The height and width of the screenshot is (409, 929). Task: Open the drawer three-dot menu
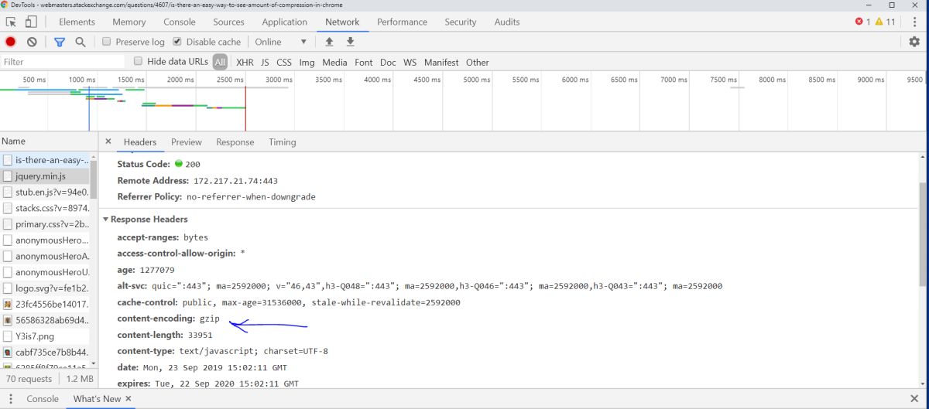[x=11, y=399]
